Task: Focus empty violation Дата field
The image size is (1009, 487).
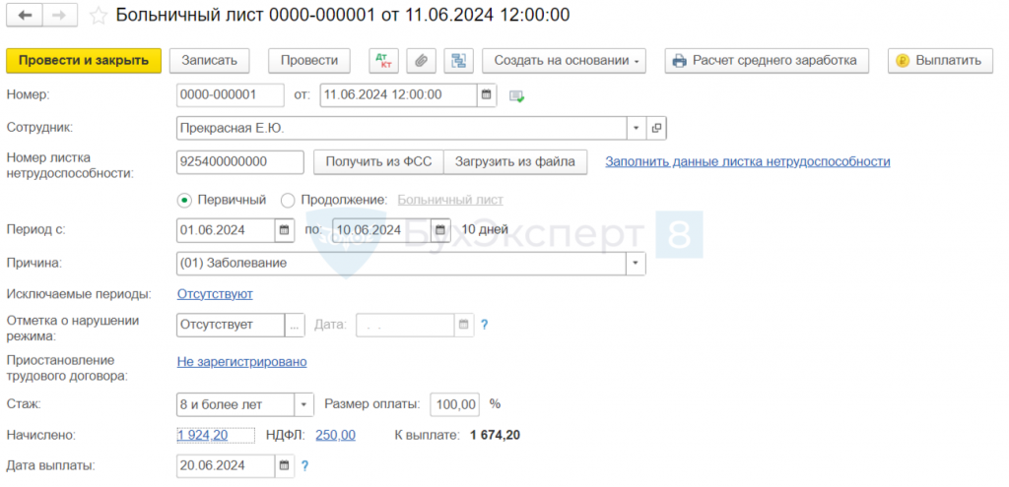Action: pyautogui.click(x=405, y=325)
